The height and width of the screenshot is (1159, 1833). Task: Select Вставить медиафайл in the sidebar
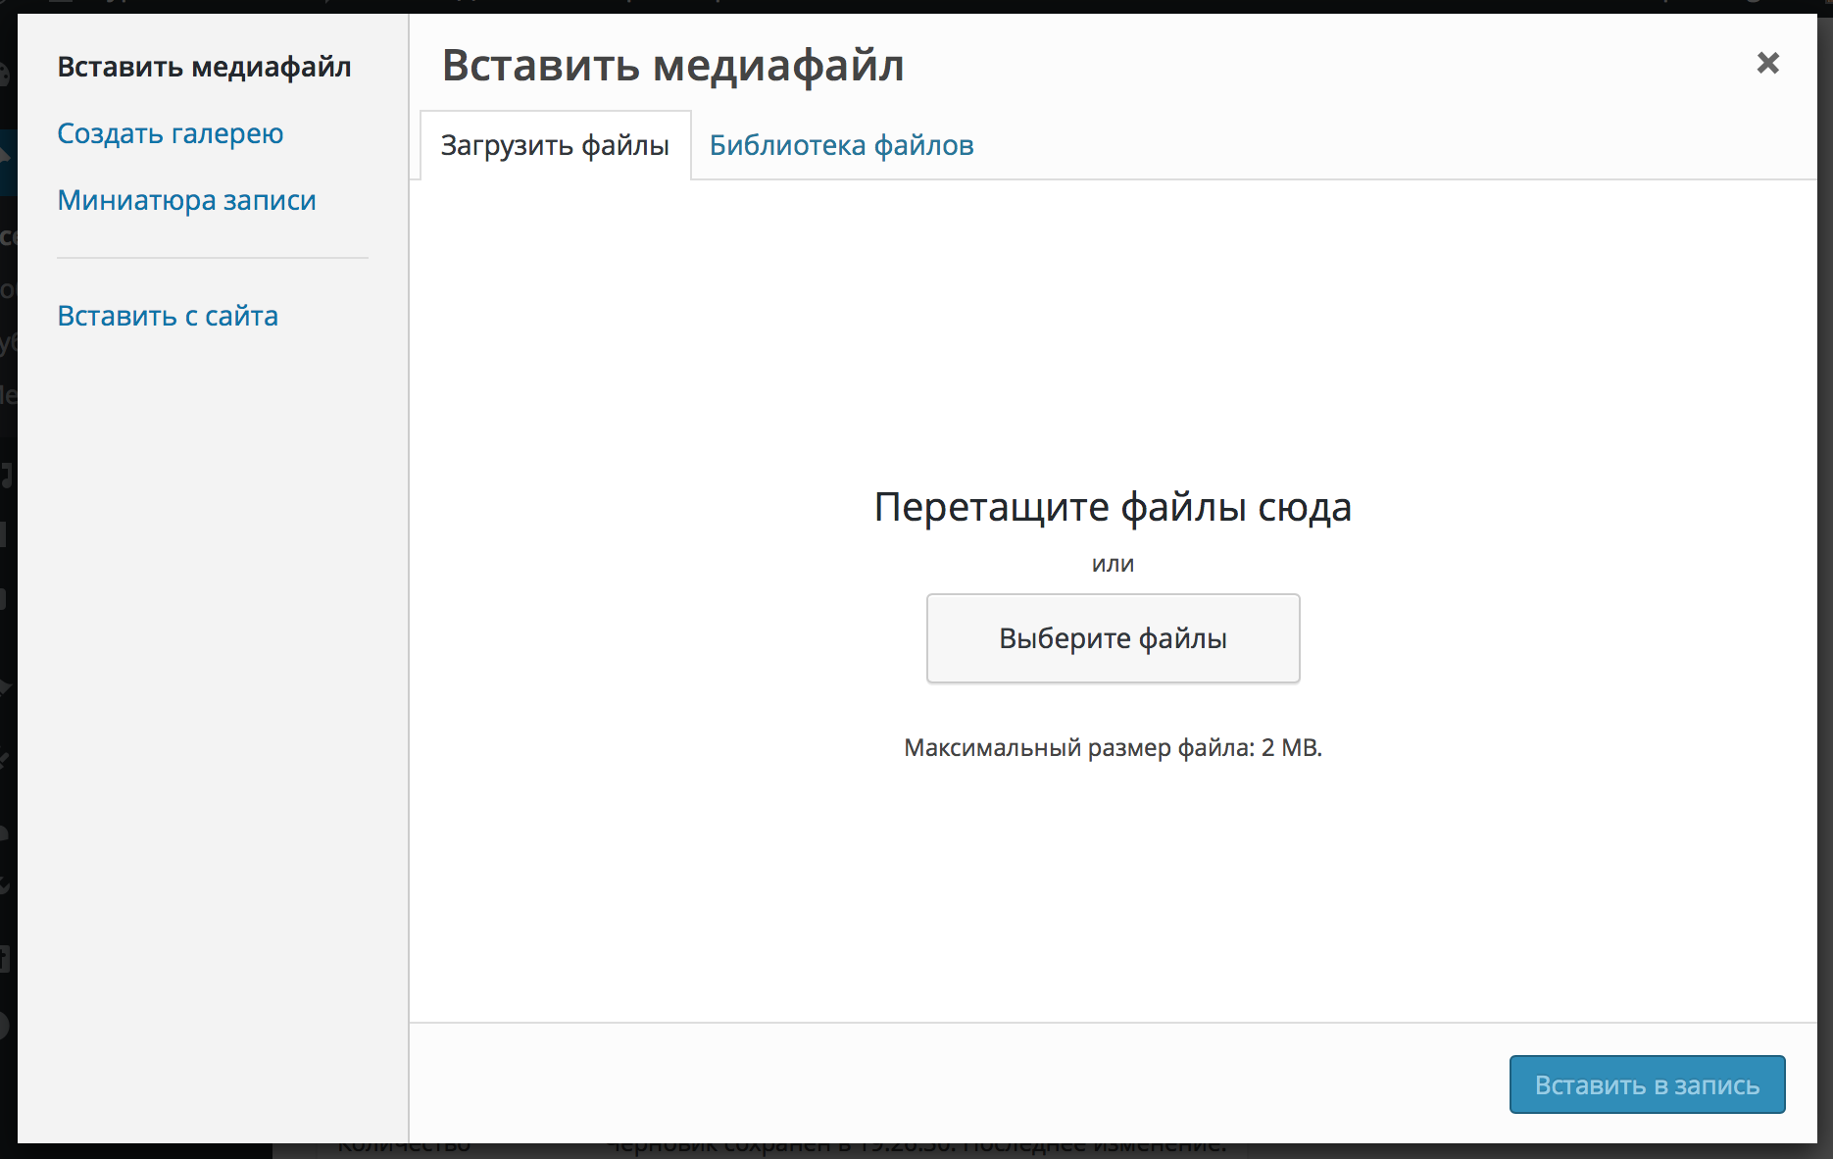[204, 67]
